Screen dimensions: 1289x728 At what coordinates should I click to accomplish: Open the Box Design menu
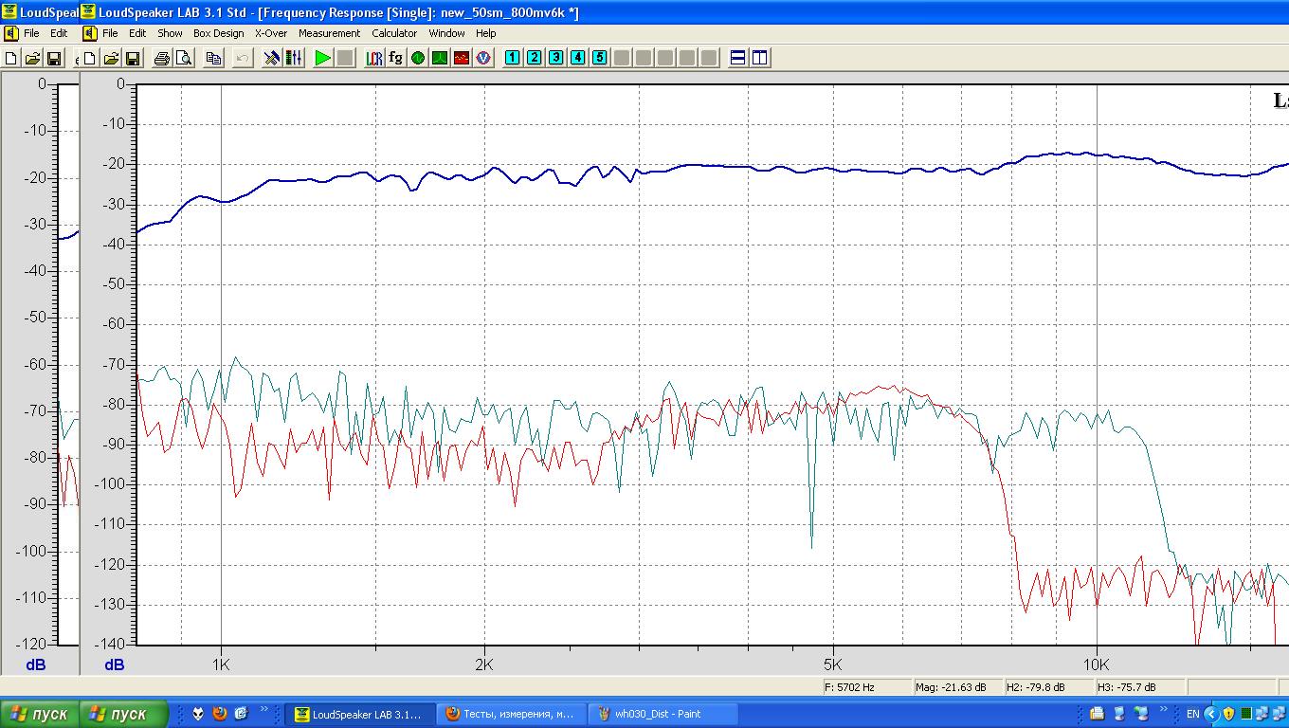(218, 33)
